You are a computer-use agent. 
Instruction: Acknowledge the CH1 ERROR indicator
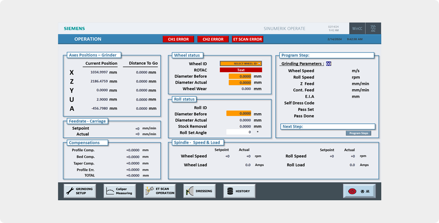(178, 39)
